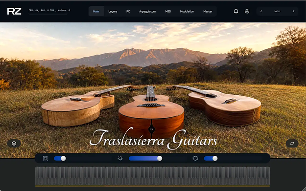The height and width of the screenshot is (191, 306).
Task: Click the layers stack button on the artwork
Action: [x=14, y=143]
